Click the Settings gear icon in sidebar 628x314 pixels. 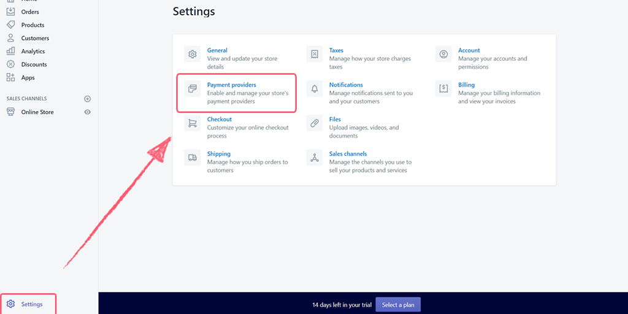point(11,304)
